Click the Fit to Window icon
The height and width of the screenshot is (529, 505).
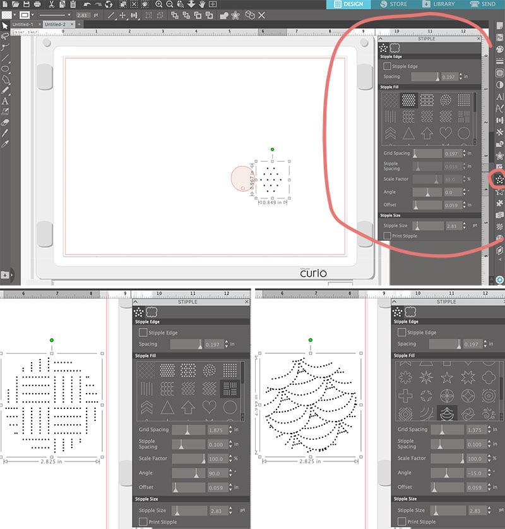pyautogui.click(x=213, y=4)
